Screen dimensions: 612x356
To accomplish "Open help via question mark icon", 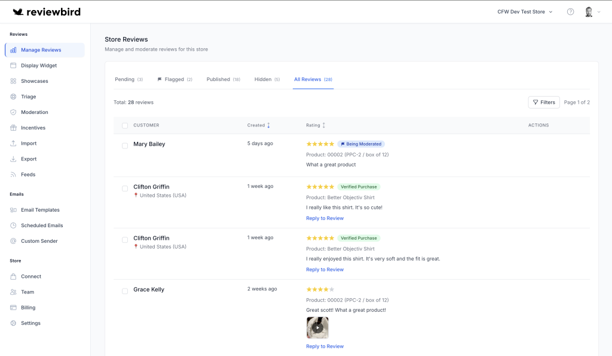I will 570,12.
